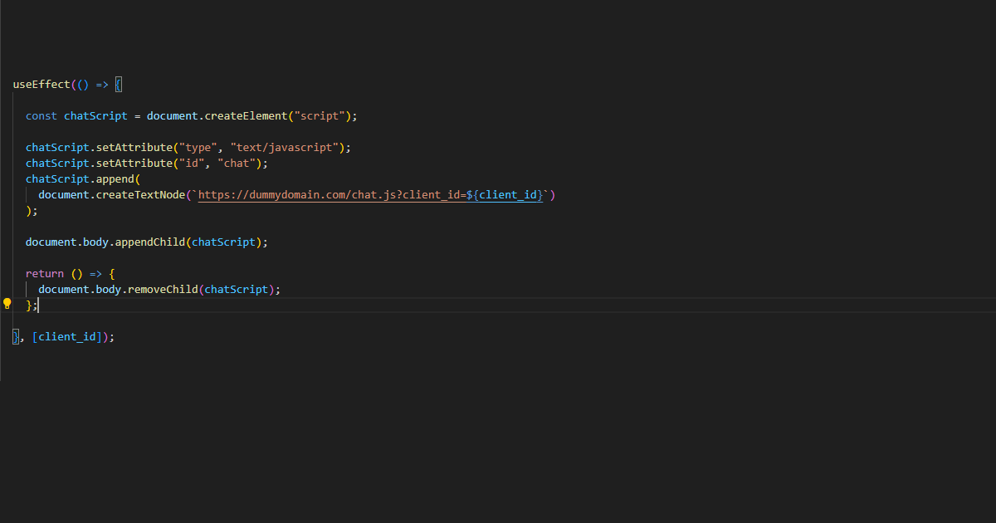Click the const keyword on chatScript line
This screenshot has width=996, height=523.
pyautogui.click(x=41, y=115)
